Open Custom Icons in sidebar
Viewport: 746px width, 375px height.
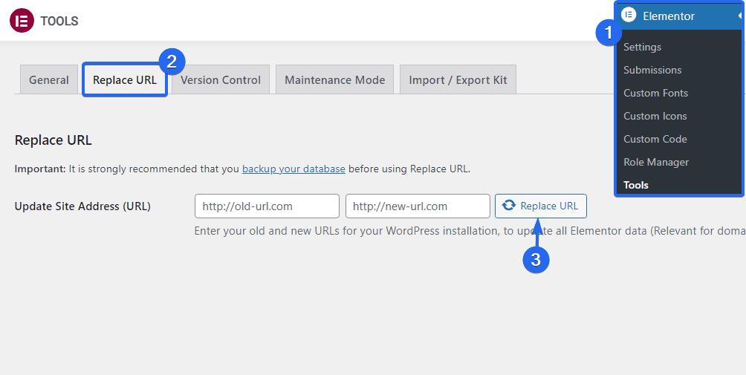[655, 116]
